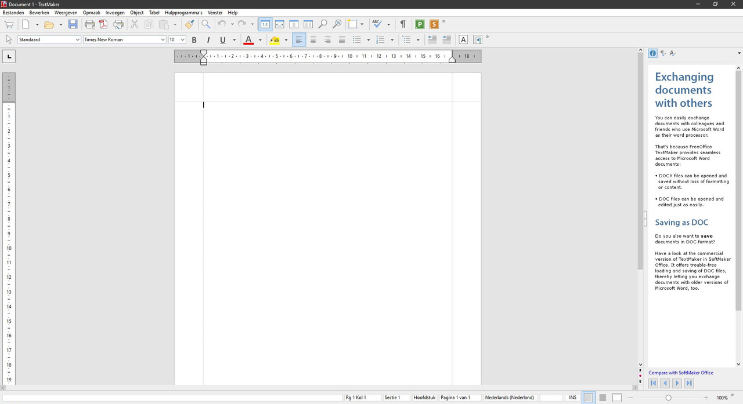This screenshot has height=404, width=743.
Task: Open a file using the folder icon
Action: click(49, 24)
